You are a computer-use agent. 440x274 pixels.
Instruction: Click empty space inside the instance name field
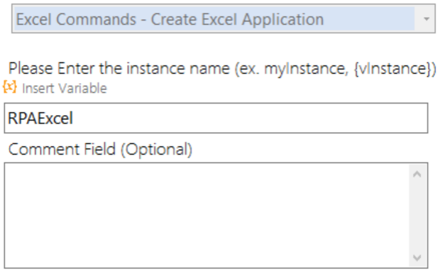[250, 118]
